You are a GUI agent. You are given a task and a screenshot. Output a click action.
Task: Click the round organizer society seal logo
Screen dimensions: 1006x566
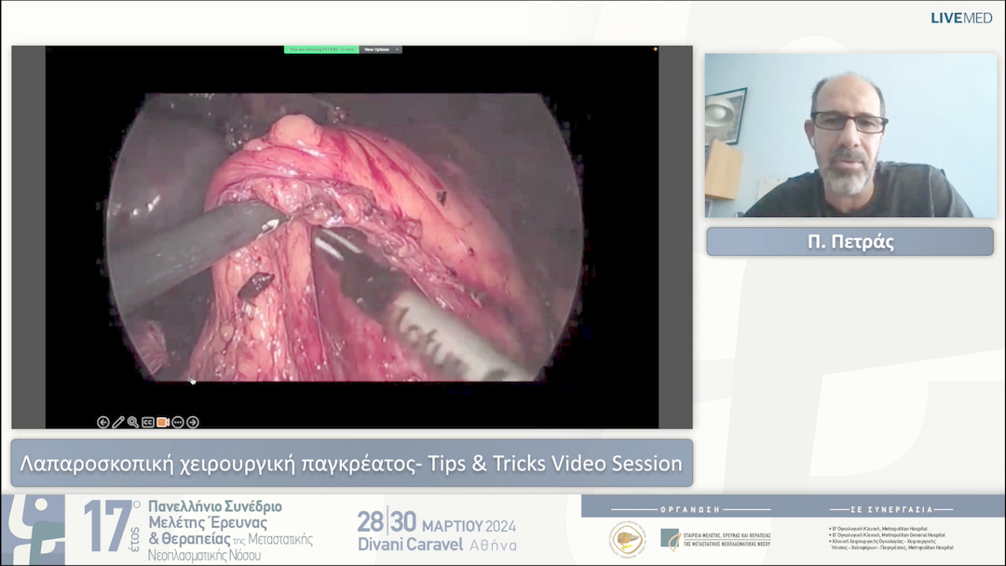(627, 540)
